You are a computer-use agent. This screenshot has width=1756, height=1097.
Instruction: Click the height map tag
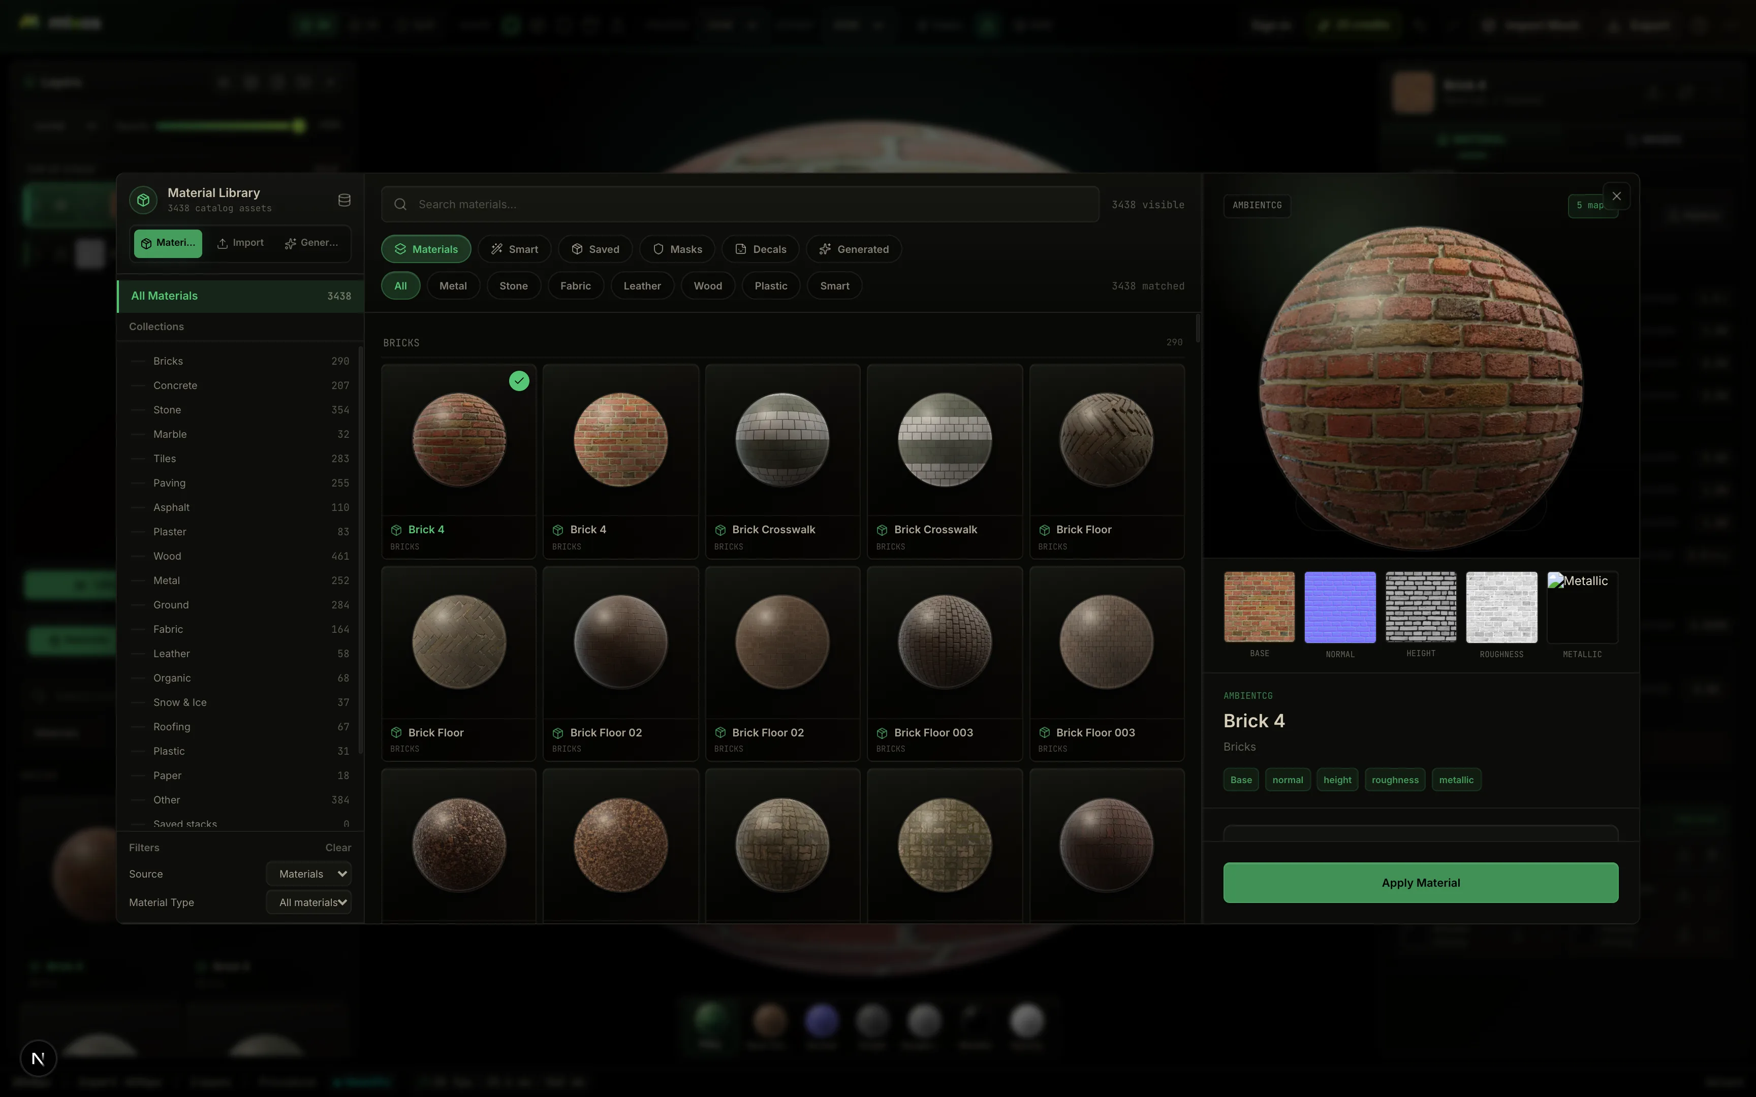1337,780
